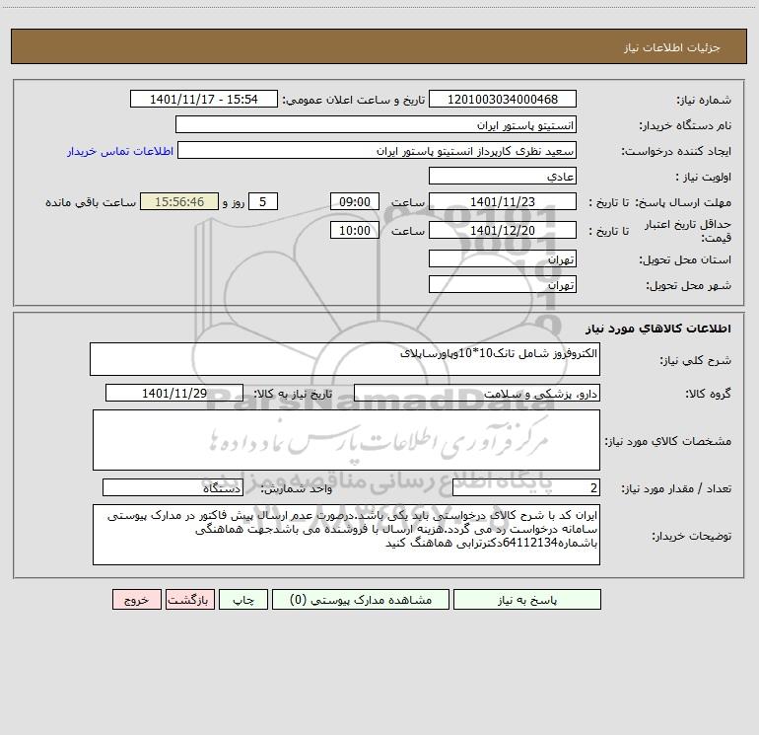This screenshot has height=735, width=759.
Task: Click label 'تاریخ نیاز به کالا:'
Action: (293, 394)
